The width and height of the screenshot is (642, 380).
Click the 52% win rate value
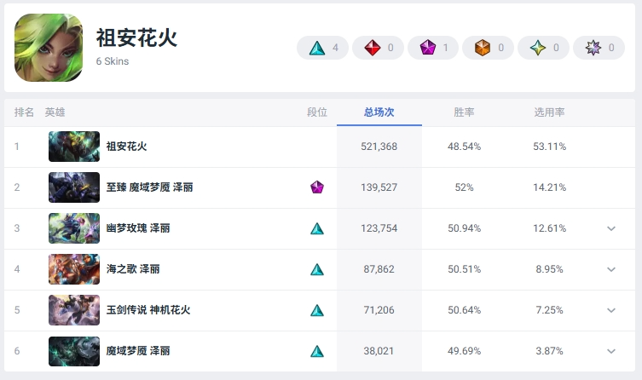(465, 187)
